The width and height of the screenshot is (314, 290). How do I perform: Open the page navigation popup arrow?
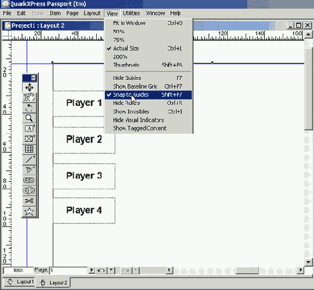pyautogui.click(x=92, y=270)
